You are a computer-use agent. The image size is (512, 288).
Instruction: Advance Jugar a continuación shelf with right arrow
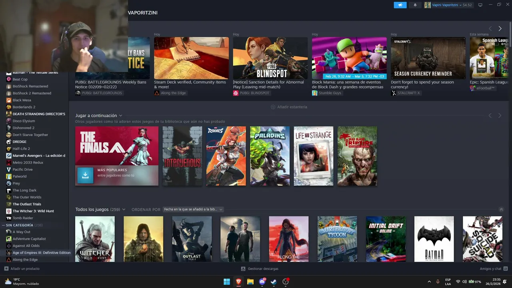[500, 116]
